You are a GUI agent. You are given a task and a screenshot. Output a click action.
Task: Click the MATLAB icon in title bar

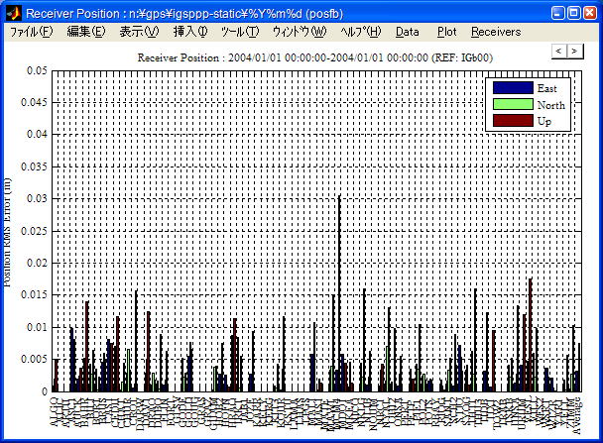click(13, 13)
